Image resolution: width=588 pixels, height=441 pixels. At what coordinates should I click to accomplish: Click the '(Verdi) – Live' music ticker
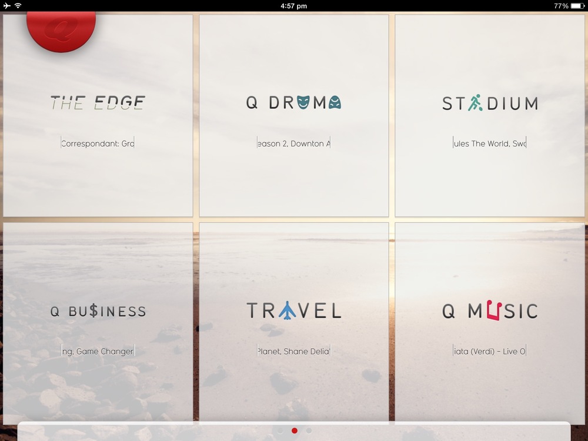[x=490, y=352]
